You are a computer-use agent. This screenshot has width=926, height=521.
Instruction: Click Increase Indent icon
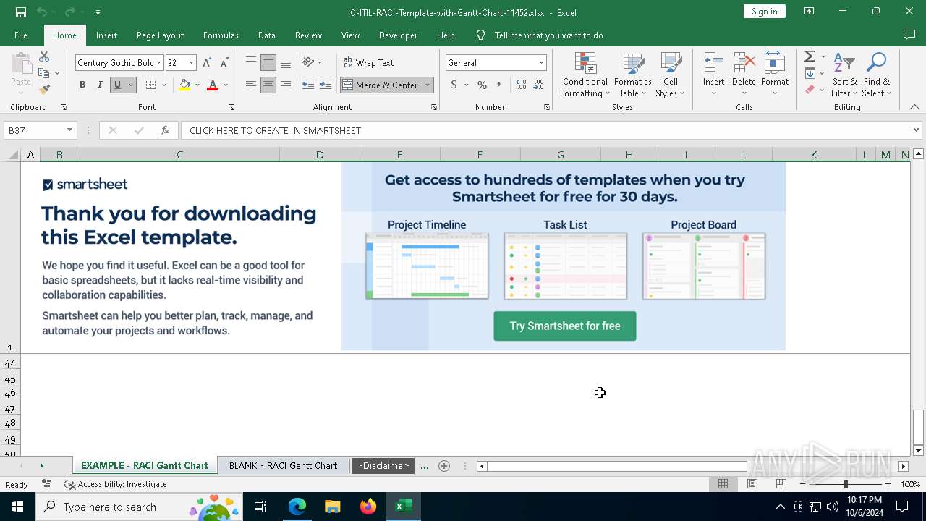click(x=326, y=85)
